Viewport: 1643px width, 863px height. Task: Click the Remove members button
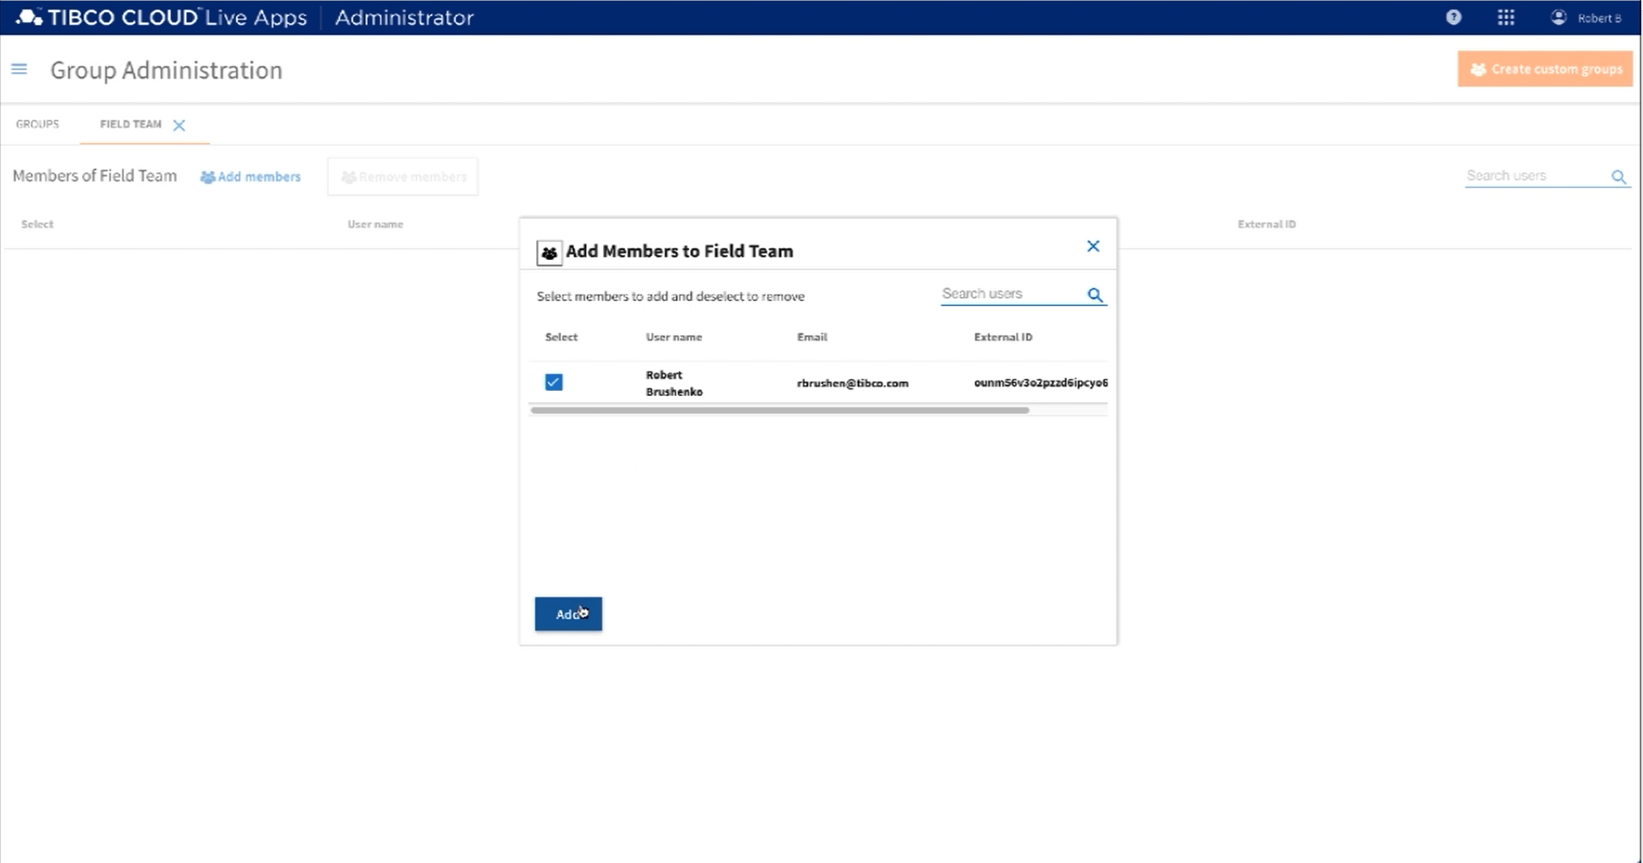(x=403, y=177)
